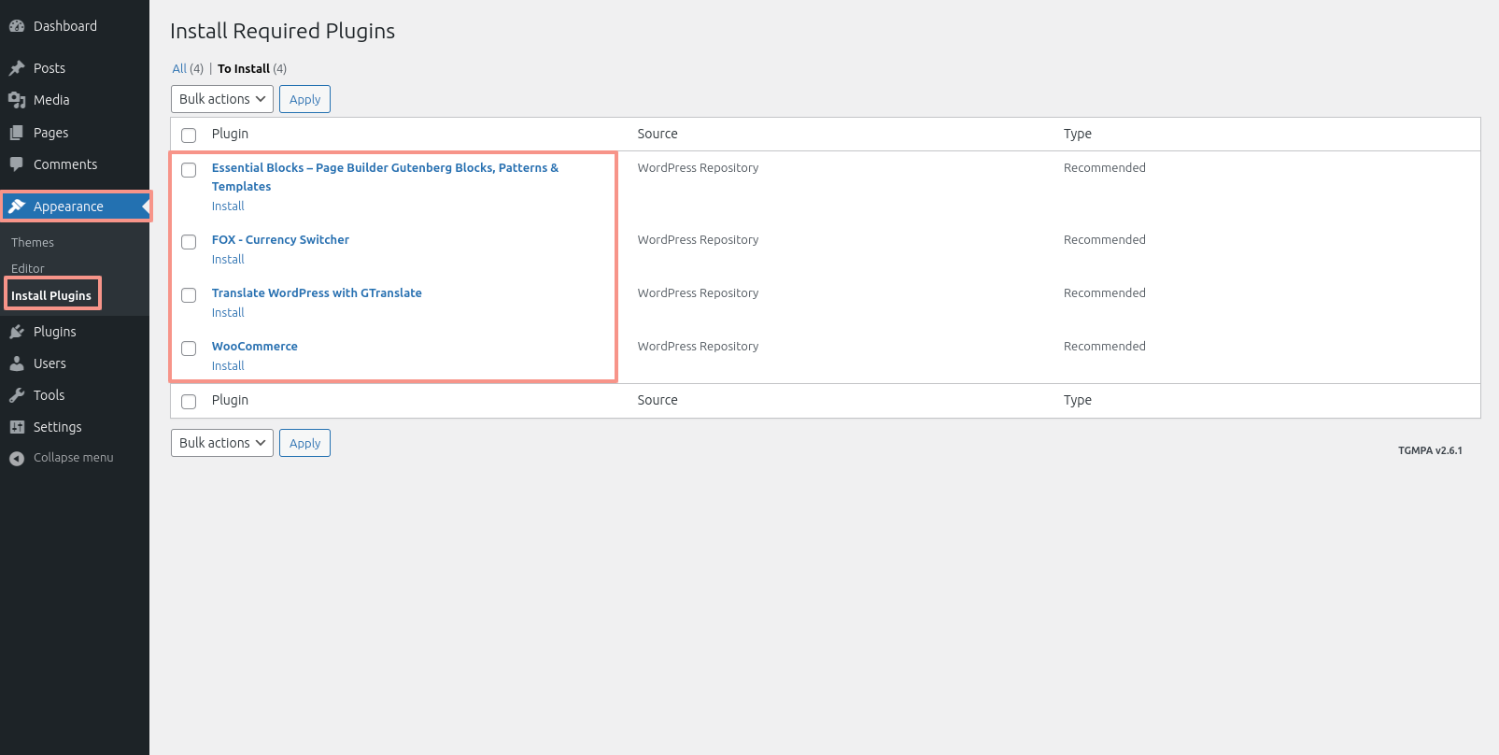The image size is (1499, 755).
Task: Click Source column header in table footer
Action: (x=658, y=400)
